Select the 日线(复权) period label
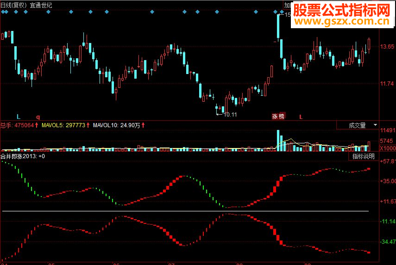Viewport: 396px width, 265px height. coord(13,5)
